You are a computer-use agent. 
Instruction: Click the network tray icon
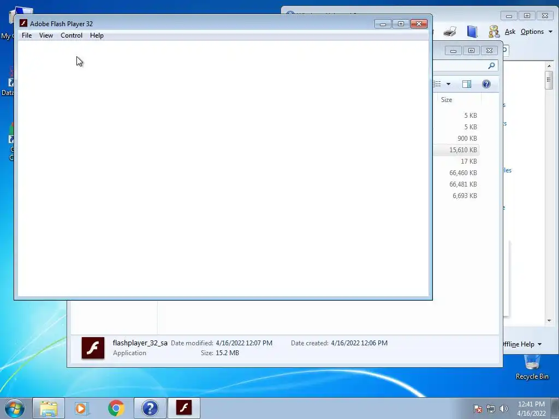(x=491, y=409)
